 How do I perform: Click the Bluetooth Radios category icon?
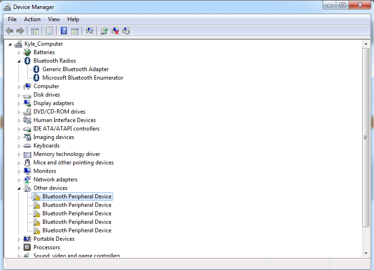pos(27,61)
